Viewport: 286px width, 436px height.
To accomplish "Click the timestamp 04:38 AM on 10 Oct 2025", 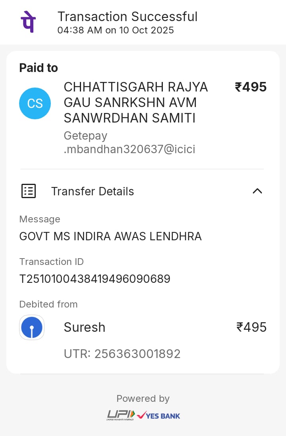I will (116, 30).
